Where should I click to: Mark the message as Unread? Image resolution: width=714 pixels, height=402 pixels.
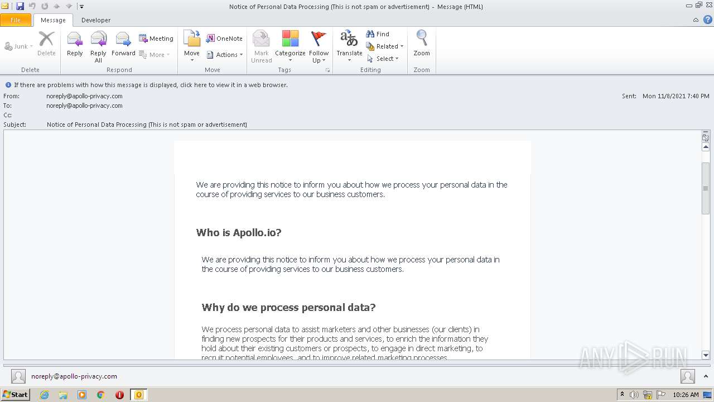pos(261,47)
